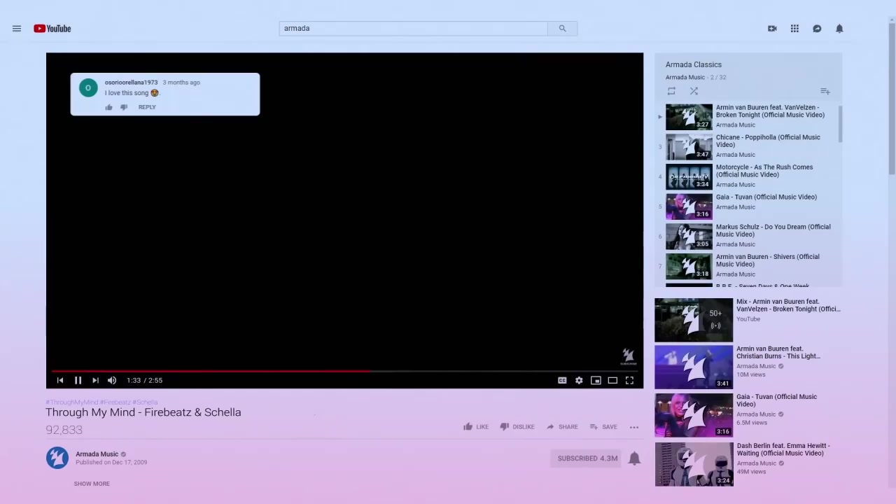Click the #Schella hashtag
Image resolution: width=896 pixels, height=504 pixels.
(x=145, y=402)
